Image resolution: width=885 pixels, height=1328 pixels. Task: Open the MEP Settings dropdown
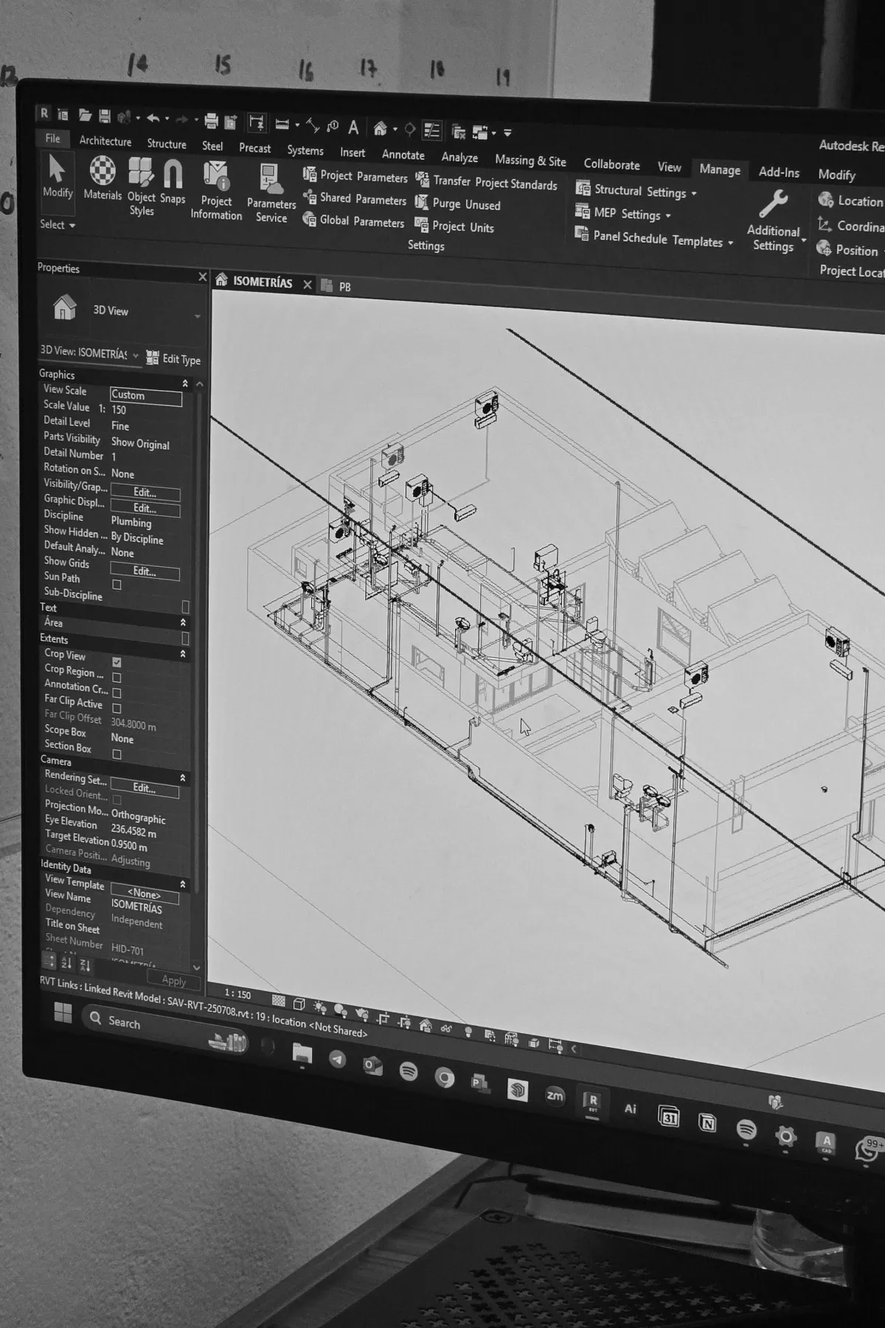pos(624,214)
